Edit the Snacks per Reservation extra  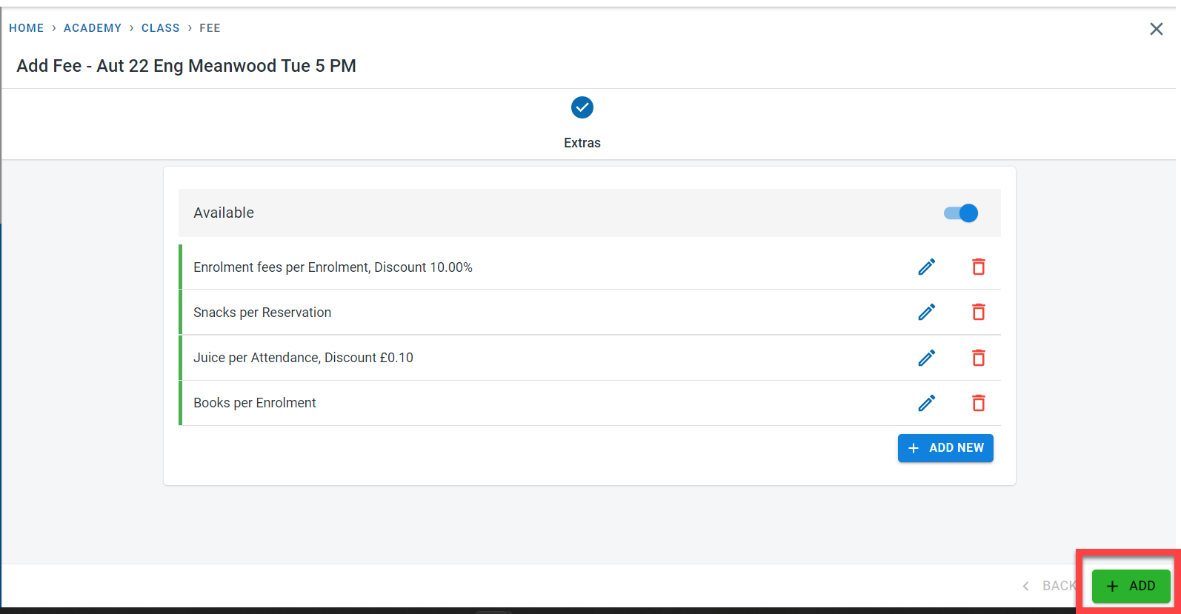[x=926, y=313]
